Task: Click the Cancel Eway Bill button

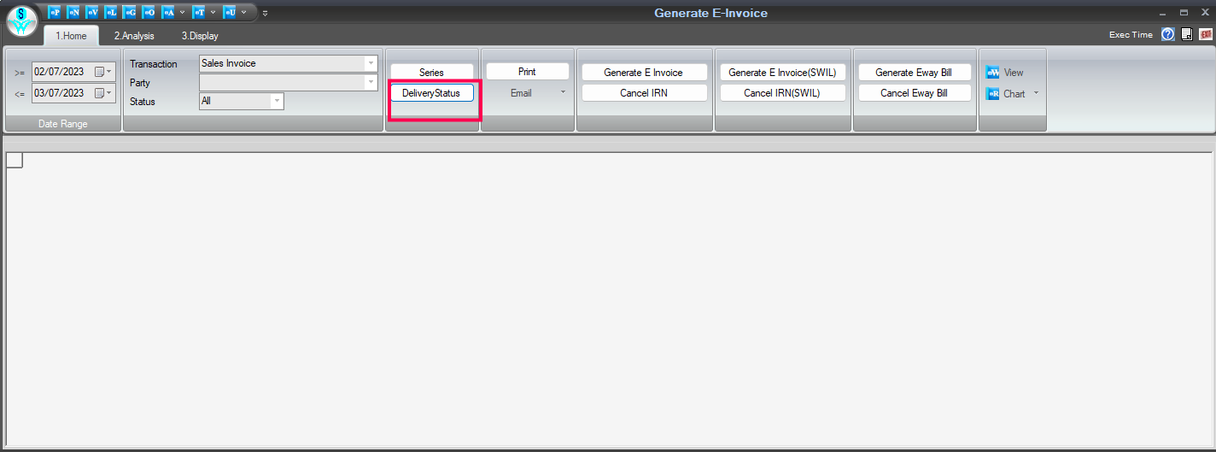Action: pos(914,93)
